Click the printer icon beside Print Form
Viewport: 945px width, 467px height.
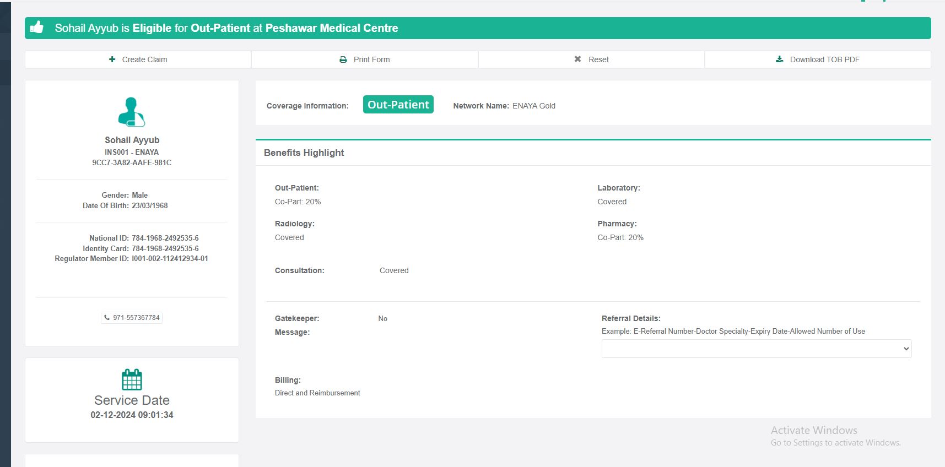tap(343, 59)
